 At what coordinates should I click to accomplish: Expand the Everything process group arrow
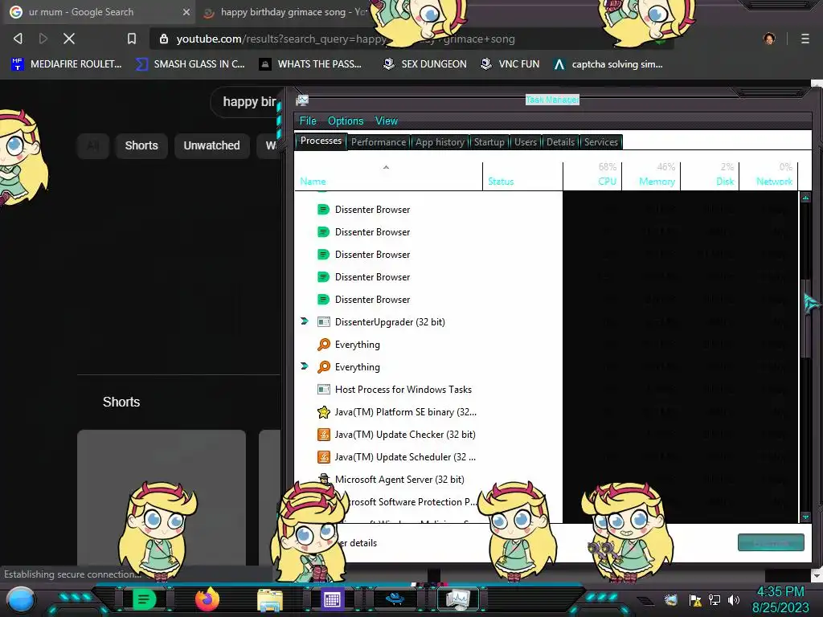coord(305,366)
